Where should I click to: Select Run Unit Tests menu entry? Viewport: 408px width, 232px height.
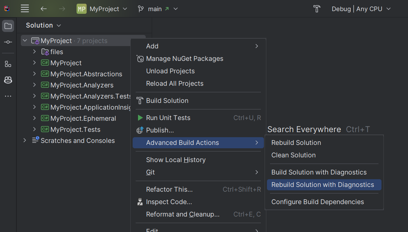pyautogui.click(x=198, y=118)
